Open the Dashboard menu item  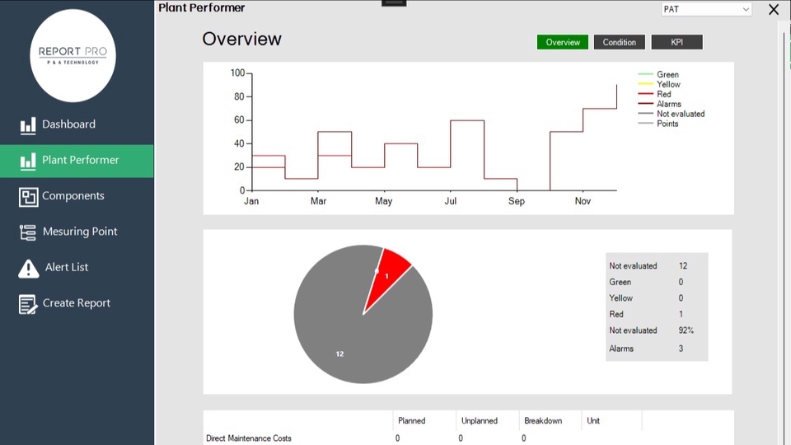[77, 124]
